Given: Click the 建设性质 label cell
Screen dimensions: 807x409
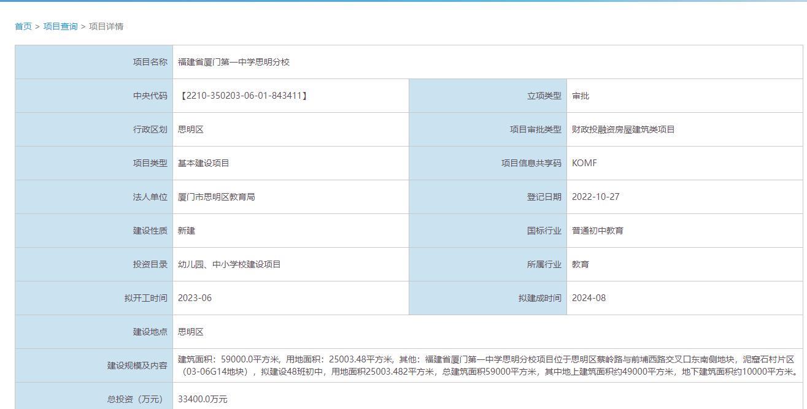Looking at the screenshot, I should coord(94,231).
